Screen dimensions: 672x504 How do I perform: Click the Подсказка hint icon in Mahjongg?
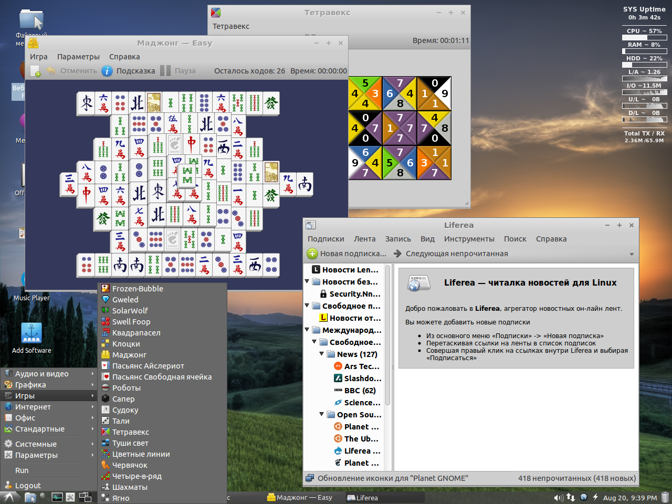[x=107, y=71]
